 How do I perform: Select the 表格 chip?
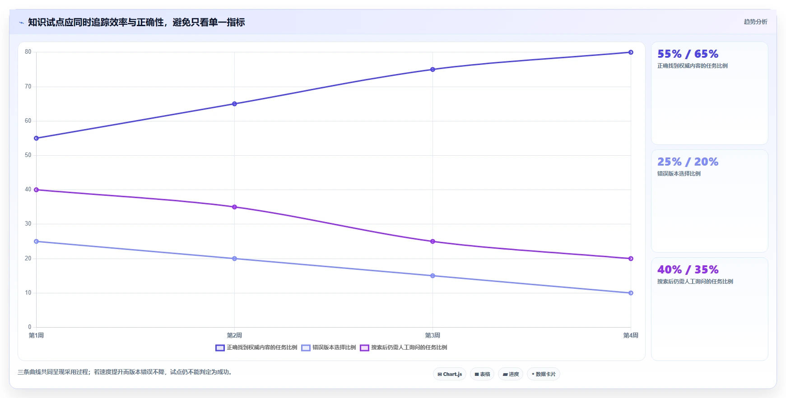point(482,374)
